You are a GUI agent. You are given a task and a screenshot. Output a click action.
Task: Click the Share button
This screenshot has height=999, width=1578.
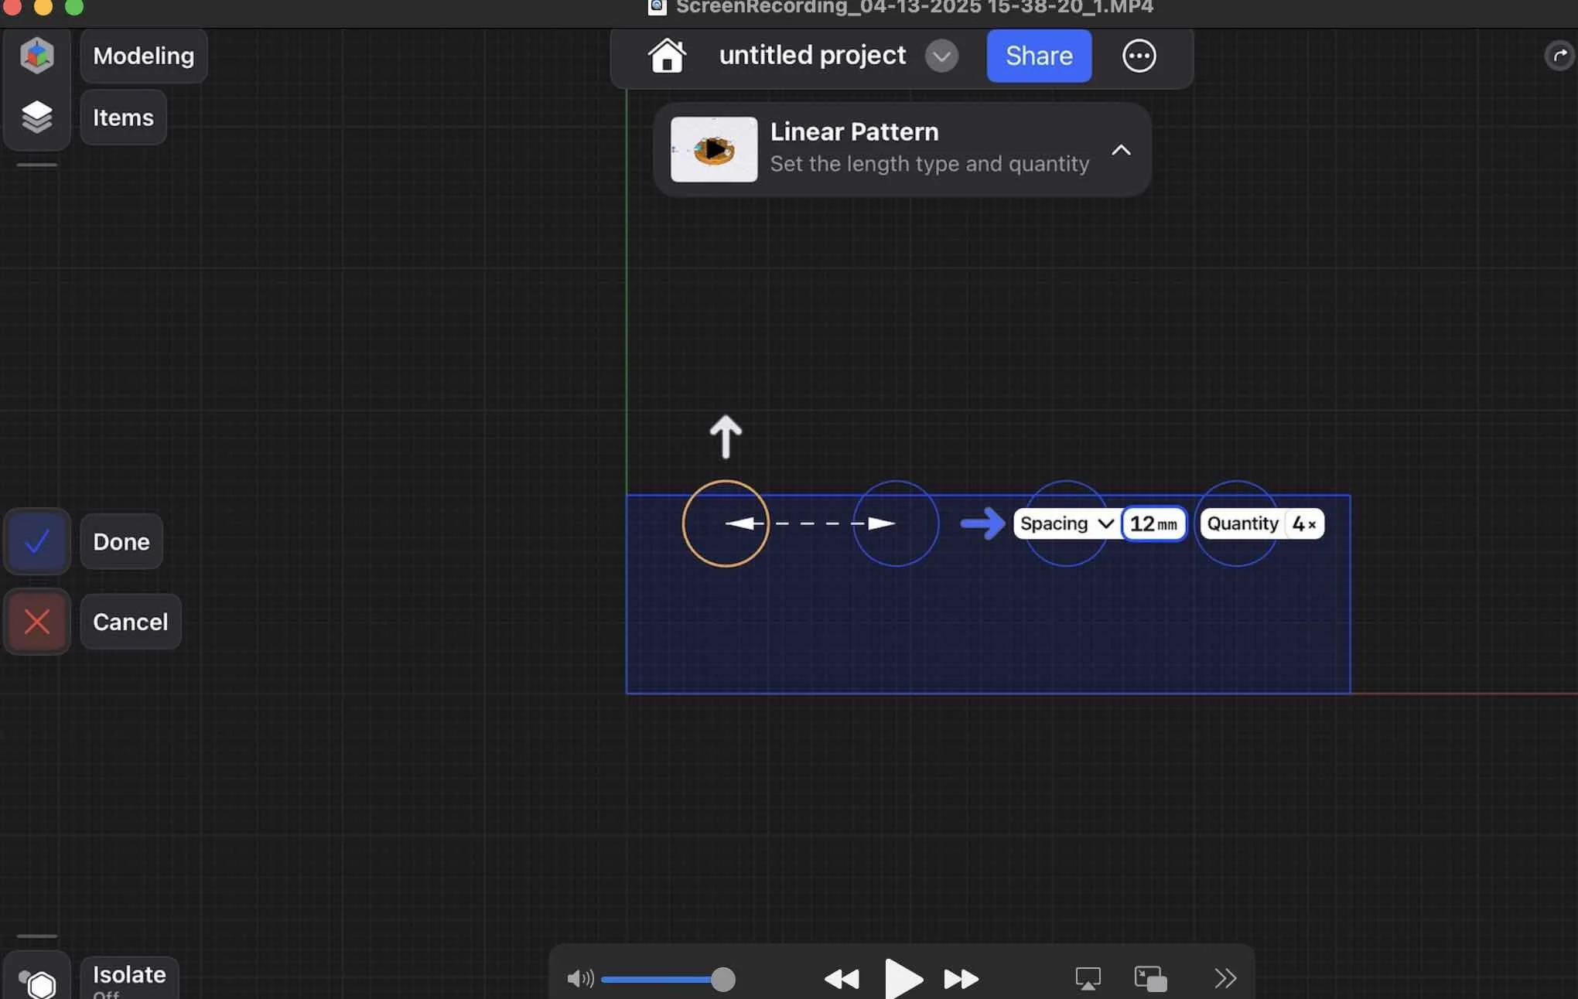1039,56
